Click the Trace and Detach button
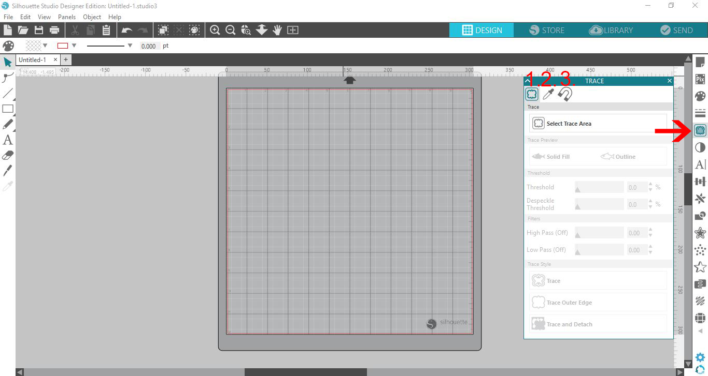 tap(598, 324)
